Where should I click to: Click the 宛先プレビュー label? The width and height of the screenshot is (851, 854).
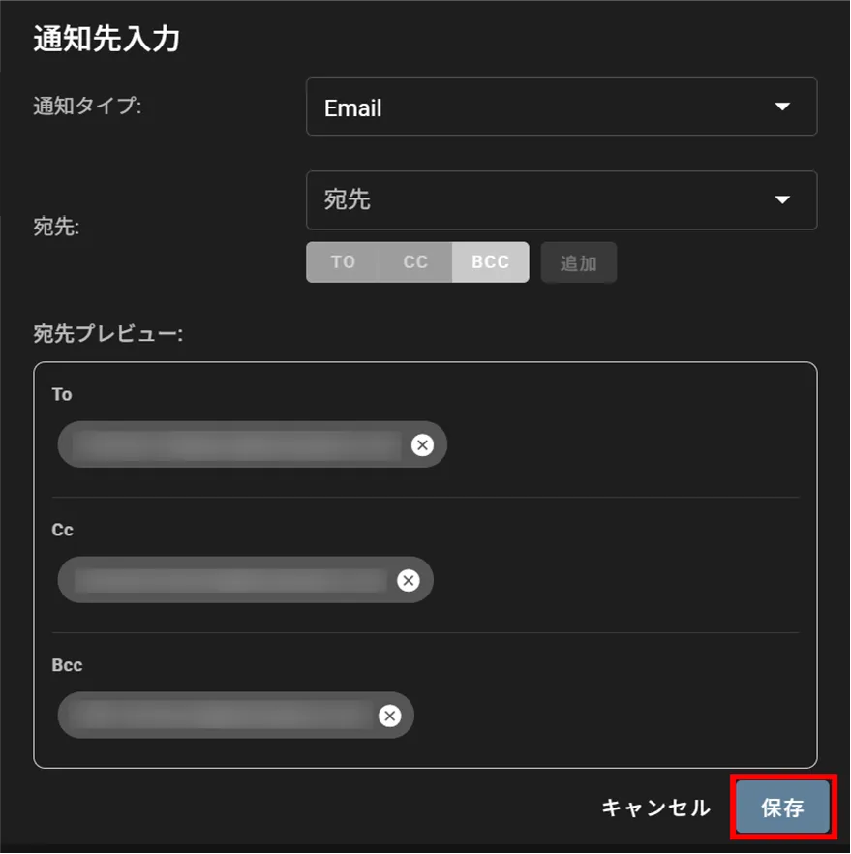click(108, 334)
